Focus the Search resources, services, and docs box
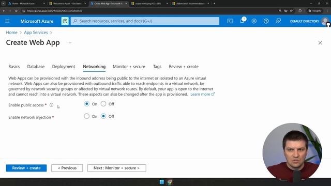Image resolution: width=331 pixels, height=186 pixels. 145,21
